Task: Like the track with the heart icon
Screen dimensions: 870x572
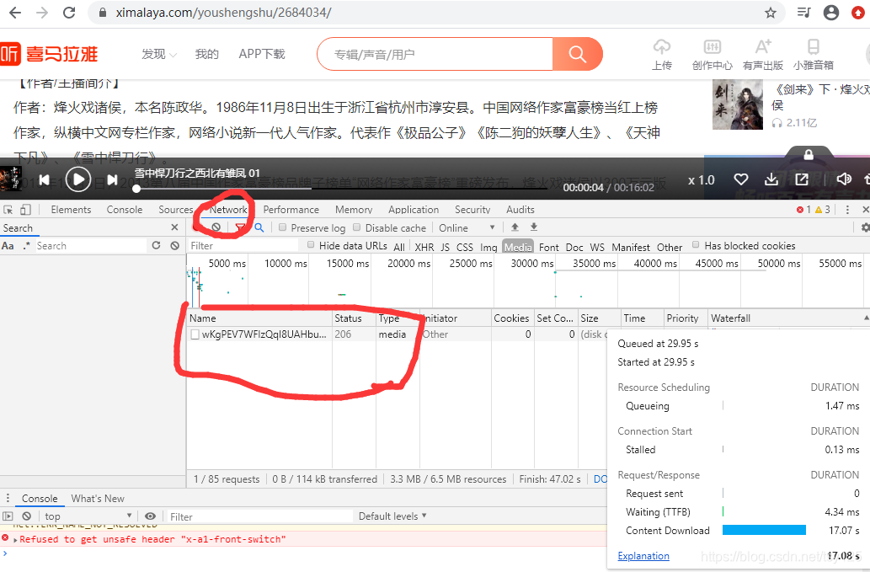Action: pyautogui.click(x=740, y=179)
